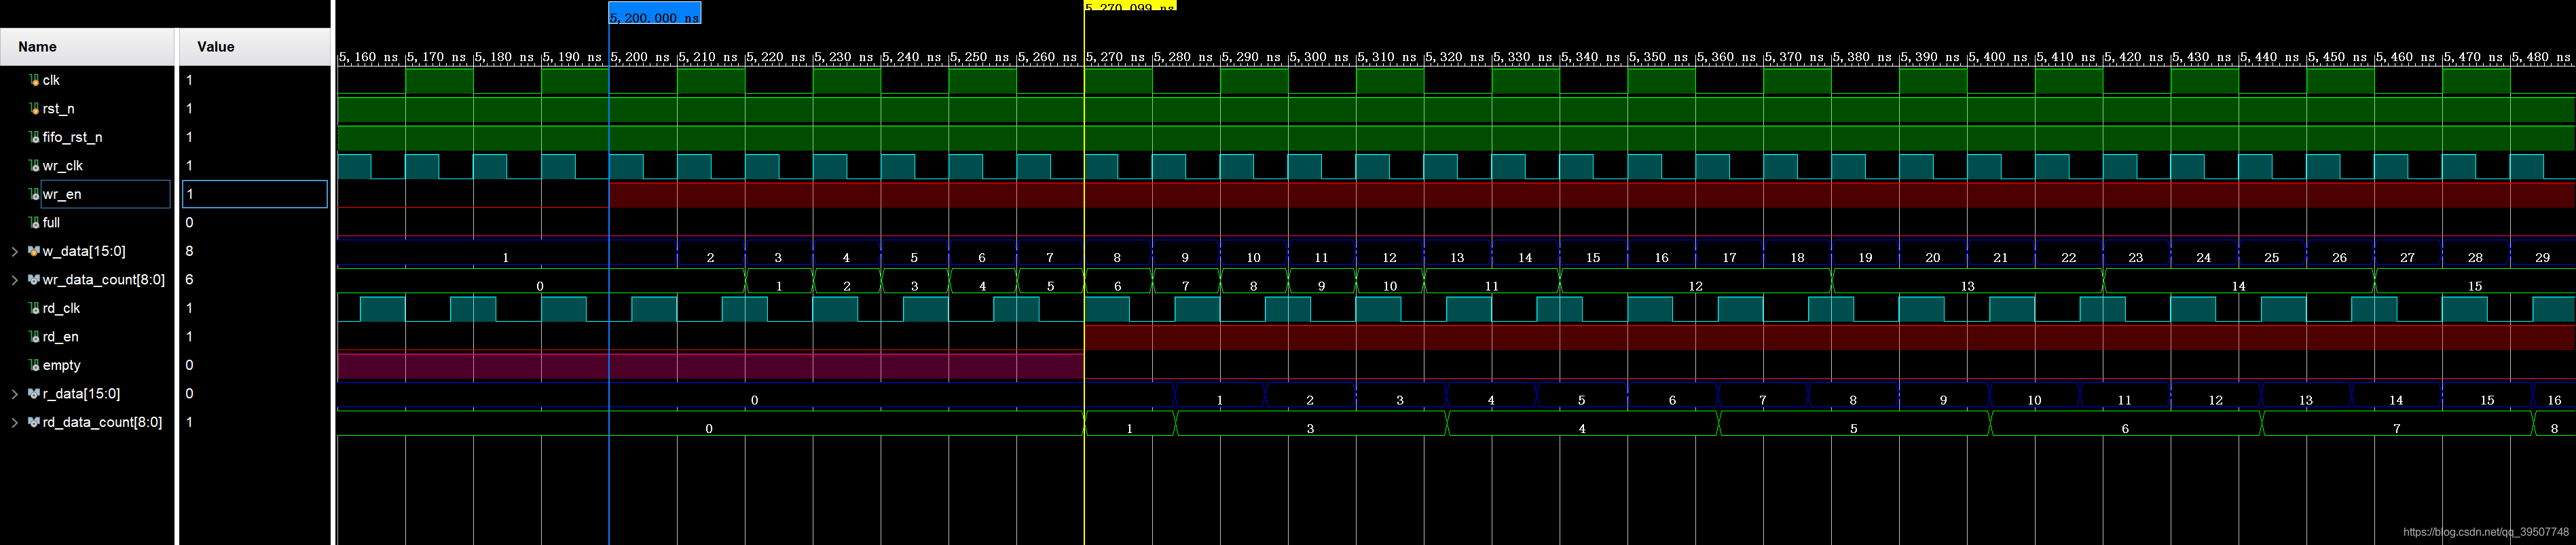
Task: Select the yellow 5,270.099 ns cursor marker
Action: pyautogui.click(x=1130, y=5)
